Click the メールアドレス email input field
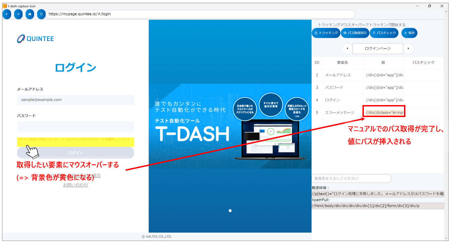451x243 pixels. pyautogui.click(x=76, y=100)
